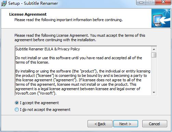Viewport: 172px width, 132px height.
Task: Click the wizard computer image in header
Action: (161, 18)
